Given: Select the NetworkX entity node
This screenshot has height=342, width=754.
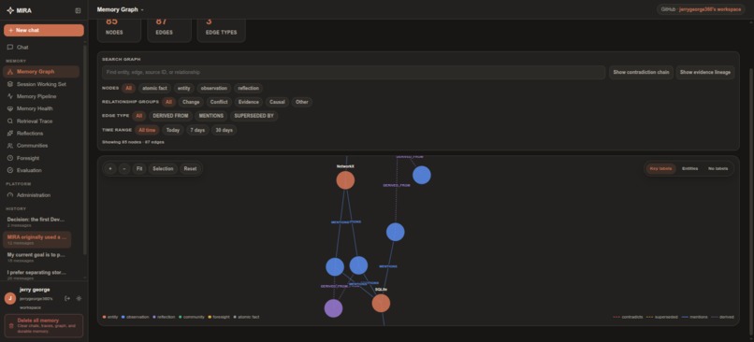Looking at the screenshot, I should click(345, 180).
